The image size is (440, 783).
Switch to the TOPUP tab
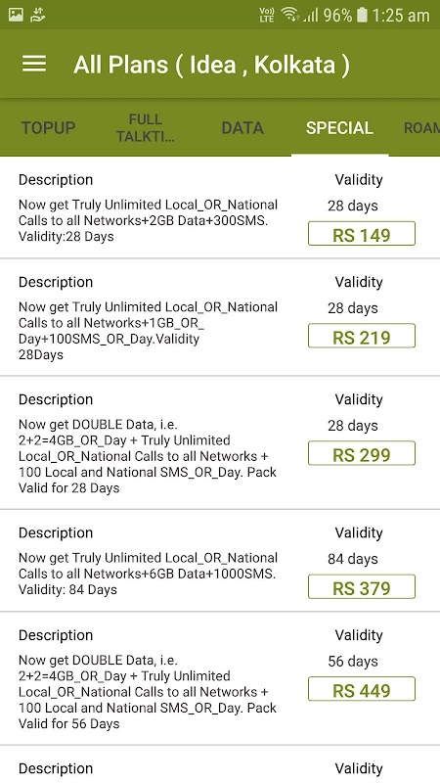pos(48,128)
